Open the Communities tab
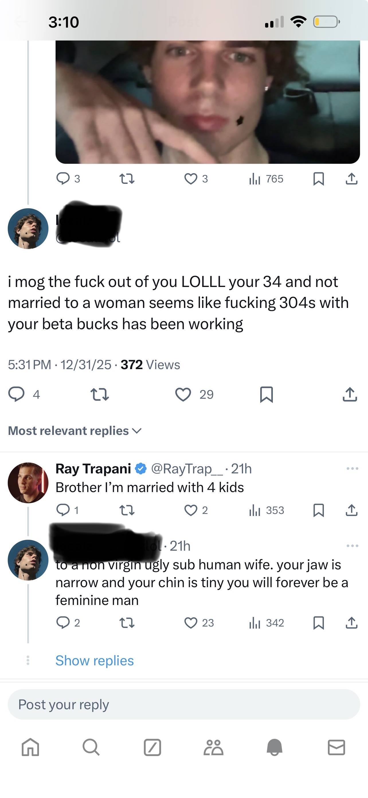Image resolution: width=368 pixels, height=798 pixels. pos(213,747)
